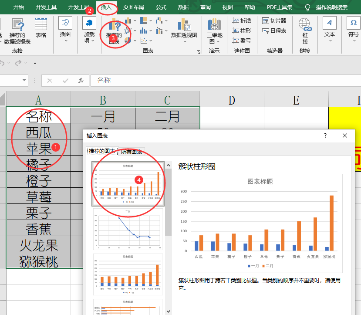Click inside the formula bar input
Screen dimensions: 361x315
[226, 80]
